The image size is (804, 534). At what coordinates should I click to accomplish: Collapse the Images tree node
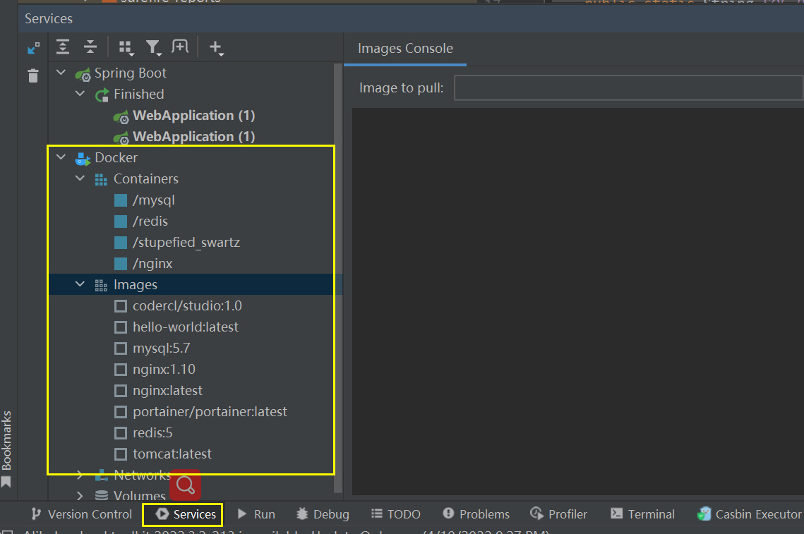80,284
